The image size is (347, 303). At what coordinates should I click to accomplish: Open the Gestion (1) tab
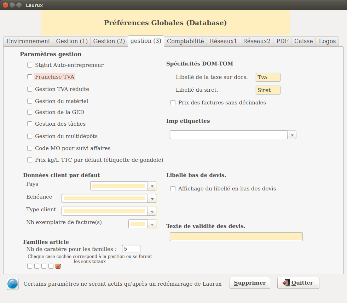(x=72, y=41)
